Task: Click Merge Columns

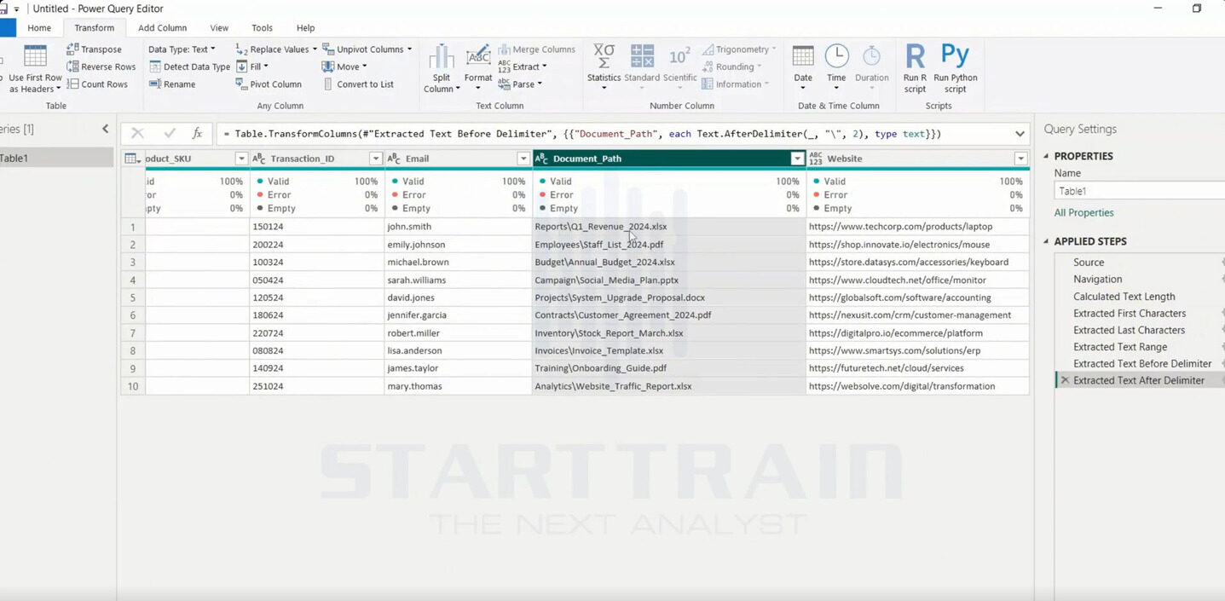Action: coord(537,49)
